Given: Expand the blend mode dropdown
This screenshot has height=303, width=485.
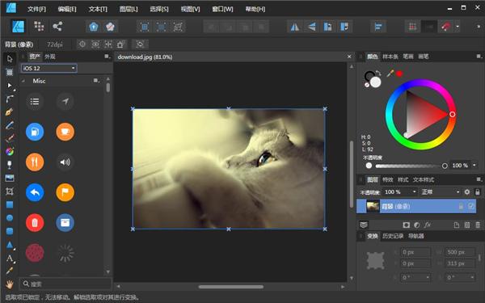Looking at the screenshot, I should pos(441,192).
